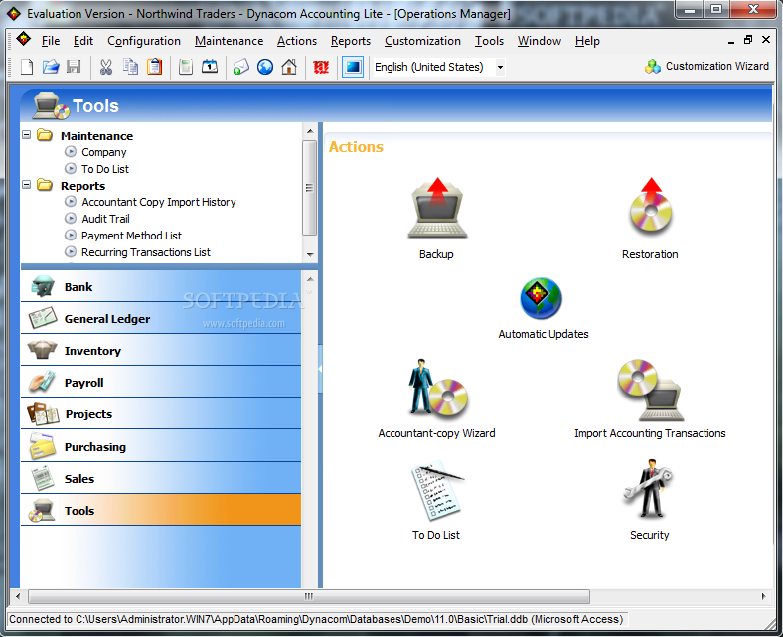Collapse the sidebar with splitter arrow
783x637 pixels.
[x=320, y=369]
